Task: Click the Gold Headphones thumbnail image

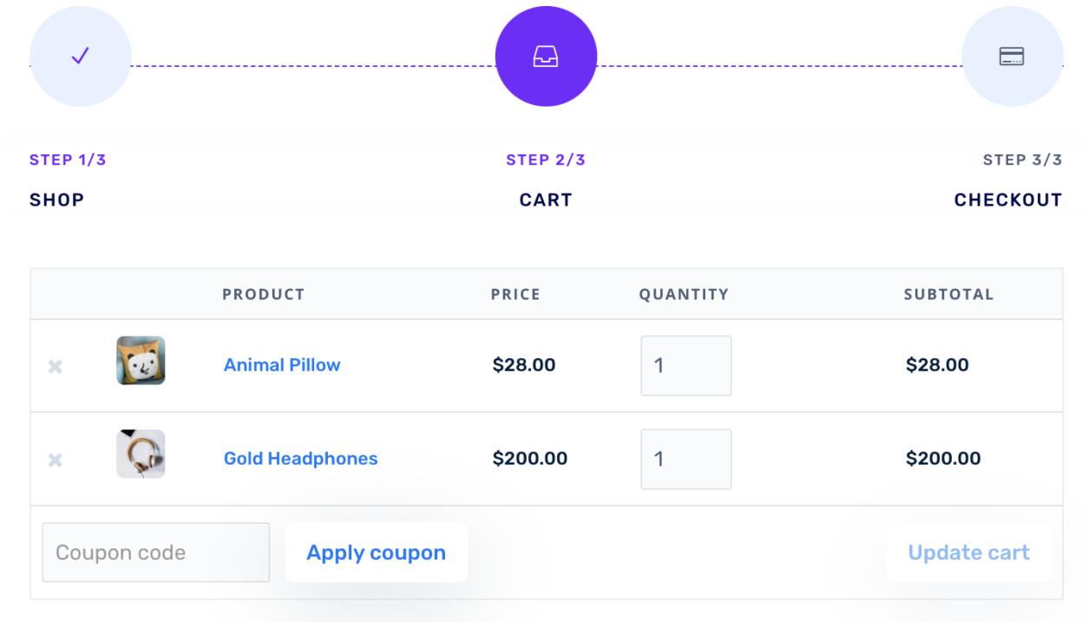Action: 141,453
